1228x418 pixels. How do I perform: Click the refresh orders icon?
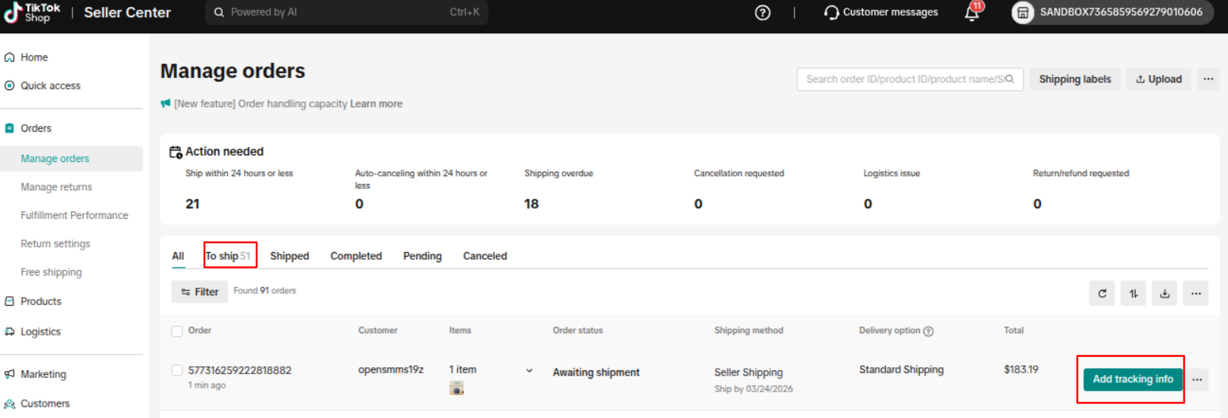pyautogui.click(x=1102, y=294)
